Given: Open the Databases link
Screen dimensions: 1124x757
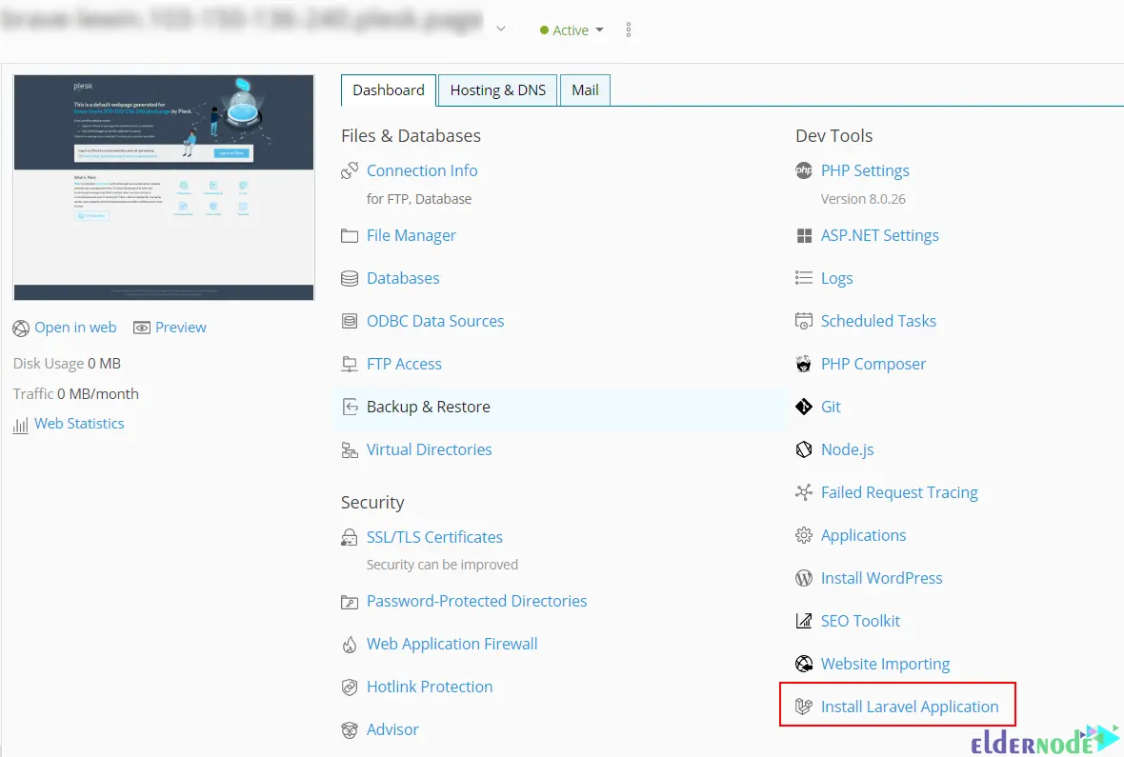Looking at the screenshot, I should [403, 278].
